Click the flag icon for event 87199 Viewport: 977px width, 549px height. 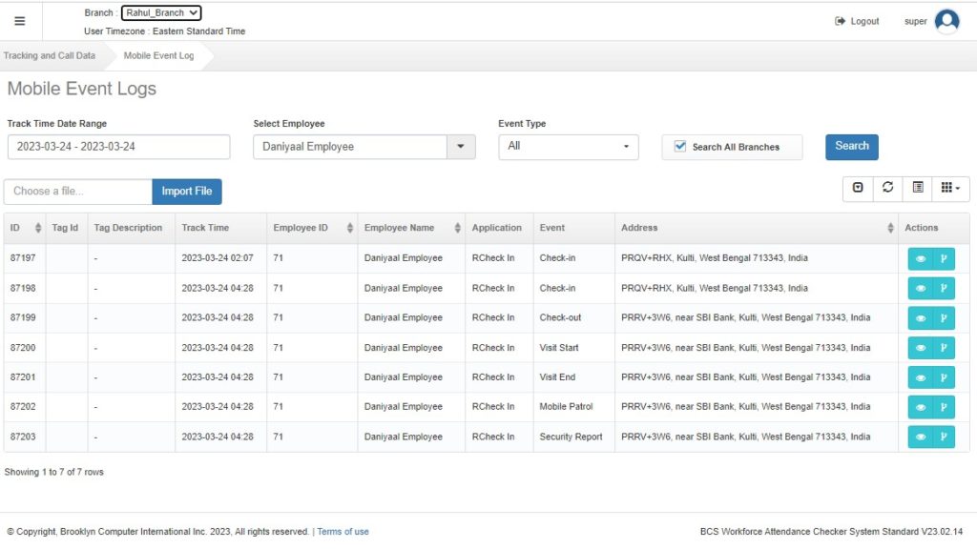click(x=943, y=317)
